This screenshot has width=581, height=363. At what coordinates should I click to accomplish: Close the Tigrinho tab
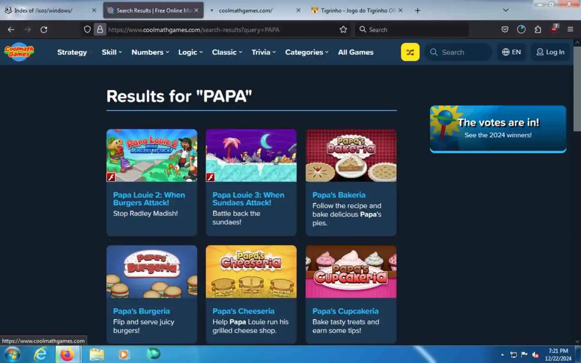click(x=400, y=10)
